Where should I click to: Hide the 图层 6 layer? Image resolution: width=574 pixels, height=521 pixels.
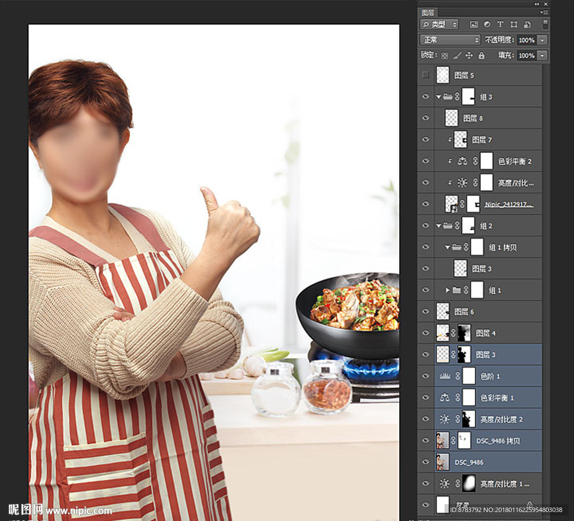(425, 311)
